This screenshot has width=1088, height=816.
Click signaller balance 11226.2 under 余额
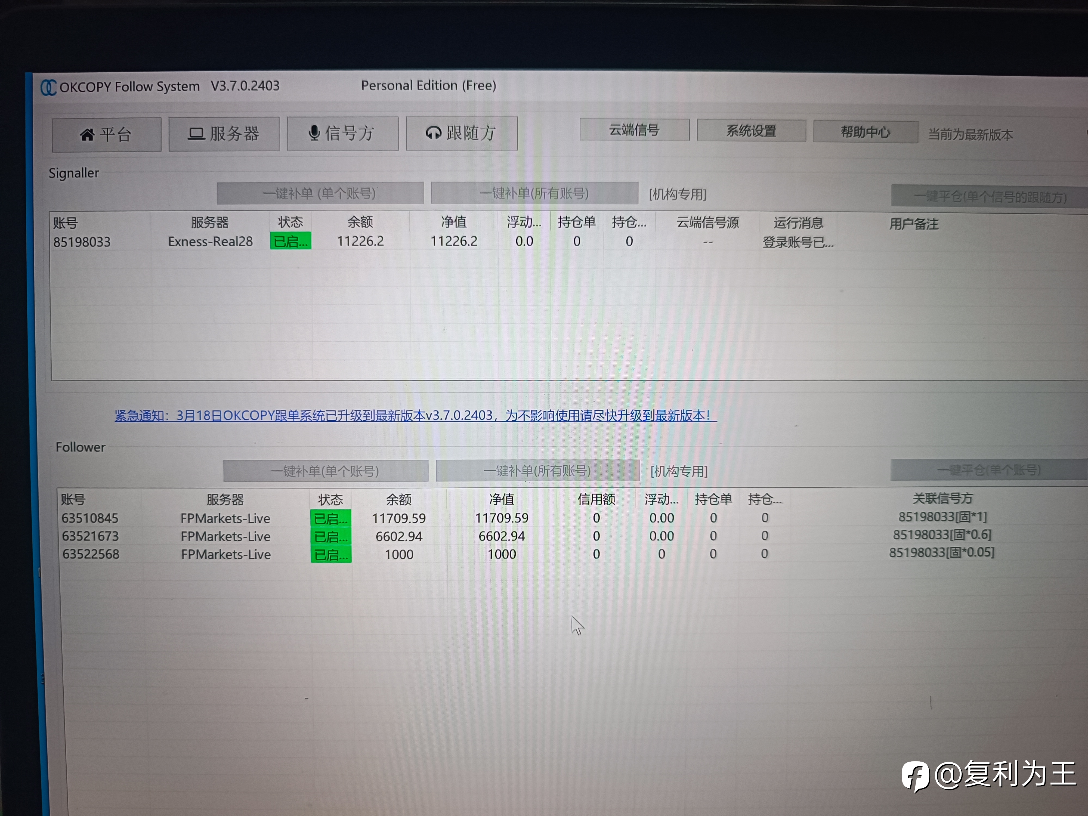tap(360, 241)
